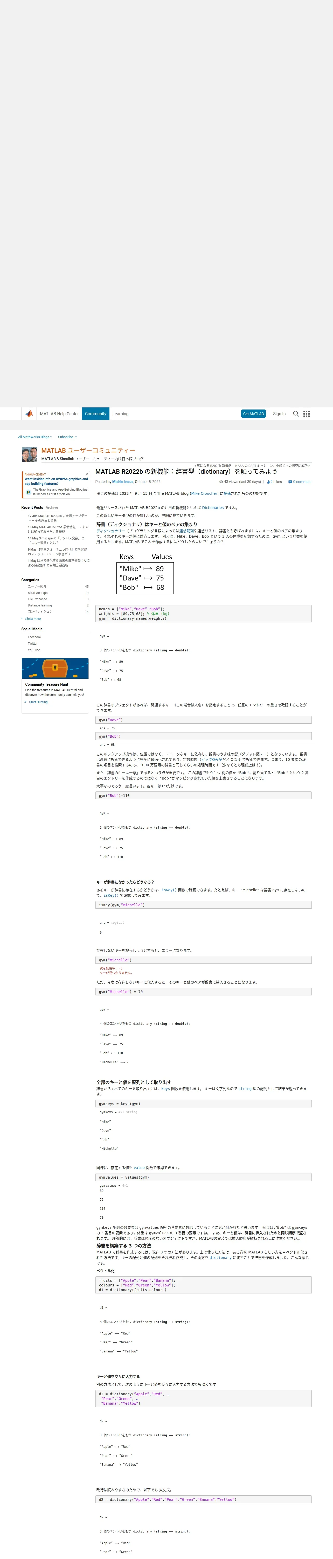Viewport: 333px width, 1559px height.
Task: Click the Start Hunting! link
Action: point(39,702)
